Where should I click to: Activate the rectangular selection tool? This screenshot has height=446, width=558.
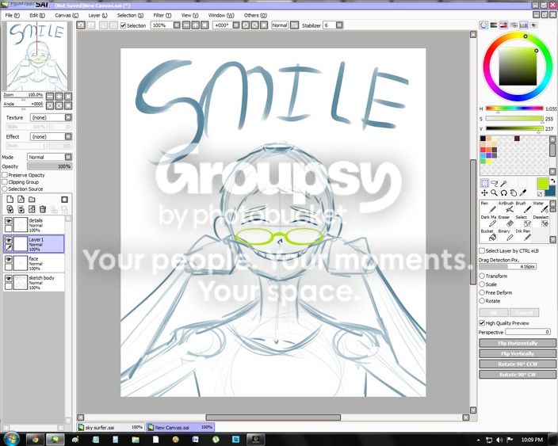[x=484, y=183]
